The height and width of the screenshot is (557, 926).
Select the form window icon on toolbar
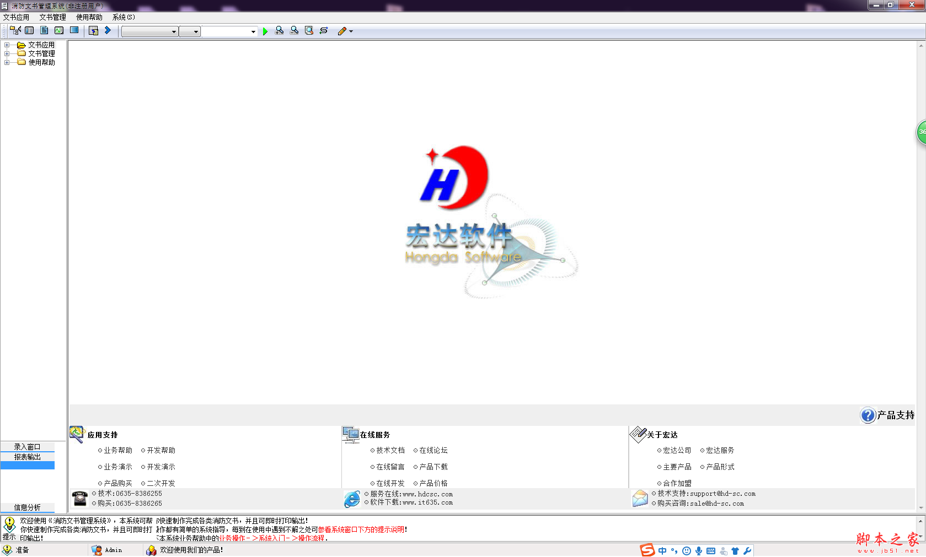pos(29,30)
